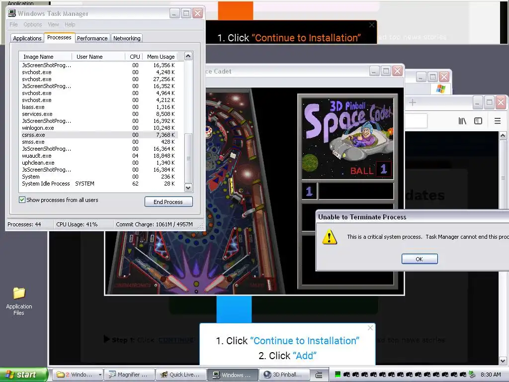
Task: Sort processes by User Name column
Action: click(x=98, y=57)
